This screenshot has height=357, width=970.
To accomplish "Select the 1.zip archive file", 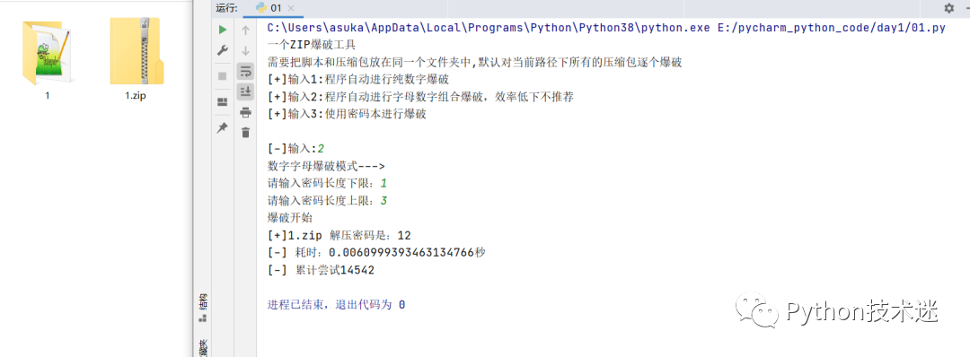I will click(x=136, y=58).
